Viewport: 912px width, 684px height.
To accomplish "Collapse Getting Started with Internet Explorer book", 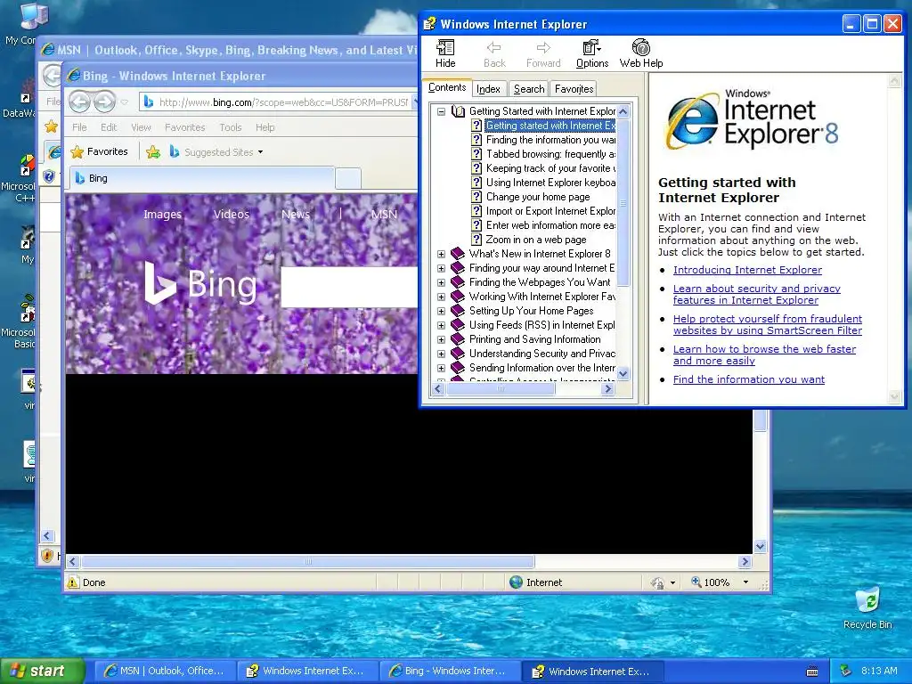I will click(442, 111).
